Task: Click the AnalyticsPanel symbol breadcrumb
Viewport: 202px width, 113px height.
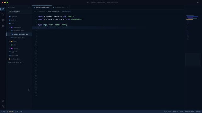Action: pos(66,11)
